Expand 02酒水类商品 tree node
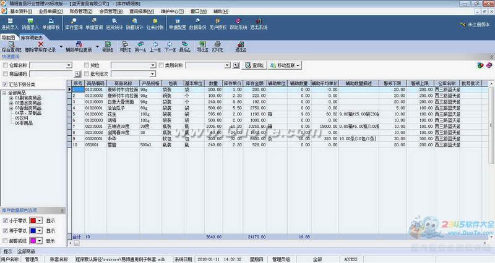The width and height of the screenshot is (495, 263). pos(11,103)
